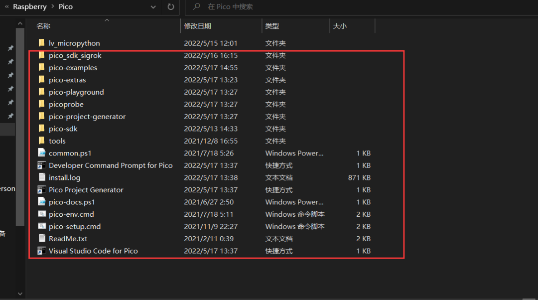Select the picoprobe name
This screenshot has height=300, width=538.
[x=66, y=104]
